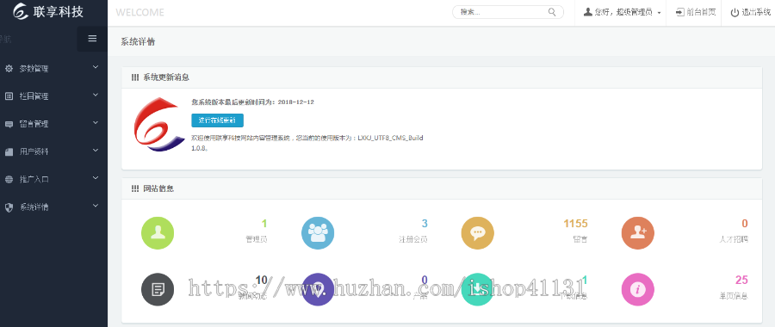This screenshot has width=775, height=327.
Task: Click the 网站信息 panel header
Action: (x=442, y=188)
